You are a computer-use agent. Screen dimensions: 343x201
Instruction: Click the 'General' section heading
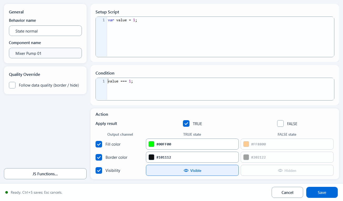[x=16, y=12]
